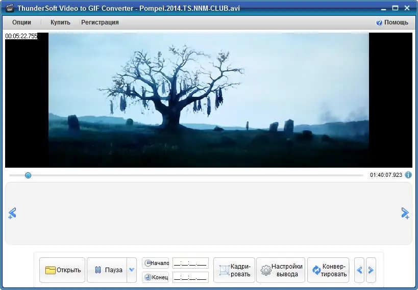This screenshot has width=418, height=290.
Task: Set start time with Начало button
Action: pyautogui.click(x=156, y=263)
